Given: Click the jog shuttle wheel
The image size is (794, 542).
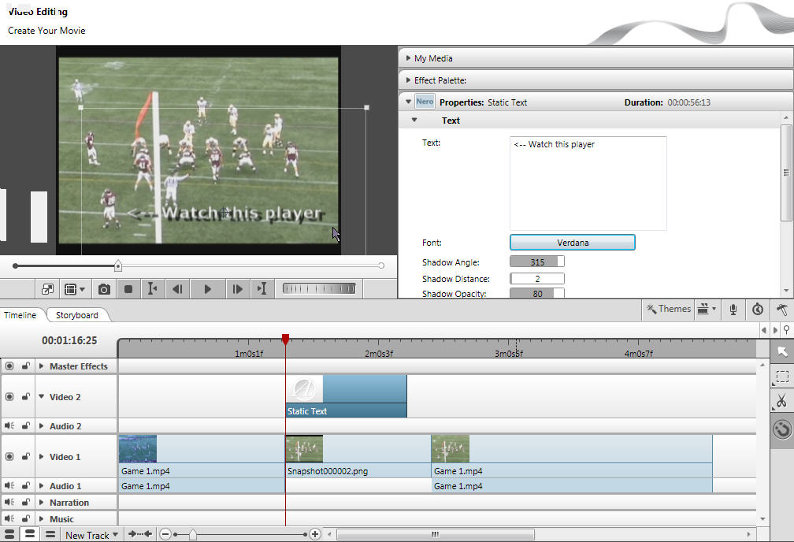Looking at the screenshot, I should 319,289.
